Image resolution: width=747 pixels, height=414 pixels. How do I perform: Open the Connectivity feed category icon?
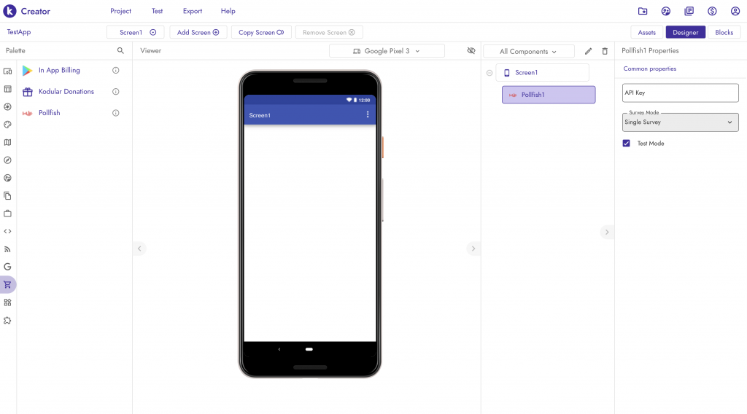pos(7,249)
